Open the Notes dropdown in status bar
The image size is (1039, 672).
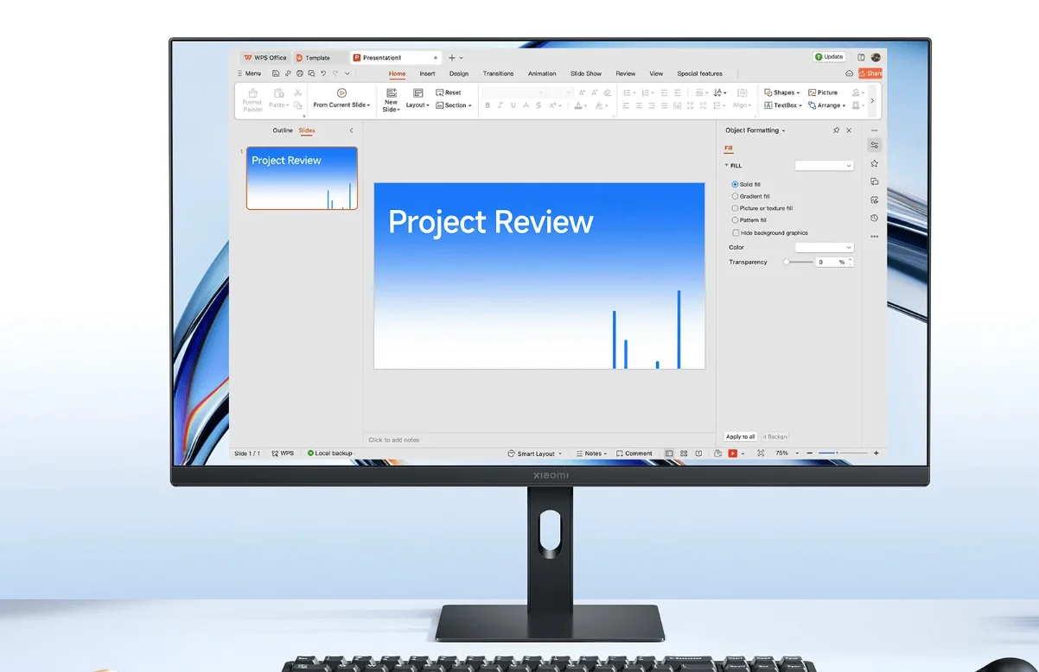[x=591, y=453]
